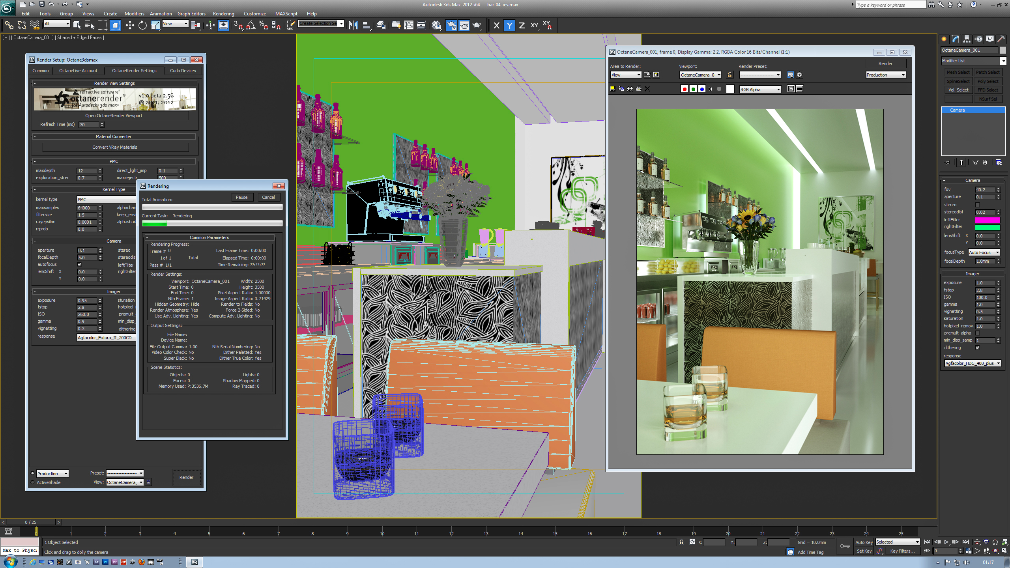
Task: Toggle the autofocus checkbox in Render Setup
Action: (79, 264)
